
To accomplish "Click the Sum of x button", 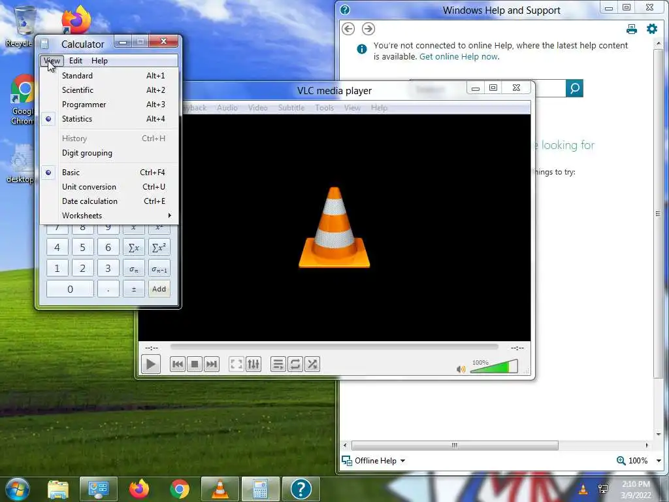I will [x=133, y=248].
